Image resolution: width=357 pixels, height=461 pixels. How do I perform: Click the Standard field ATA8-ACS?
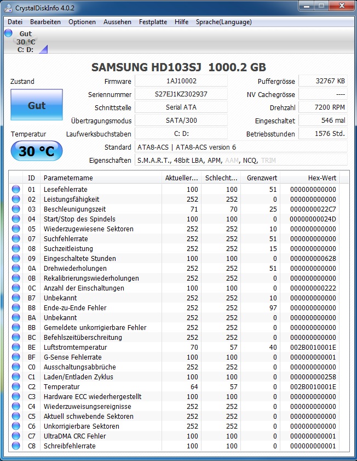click(241, 147)
